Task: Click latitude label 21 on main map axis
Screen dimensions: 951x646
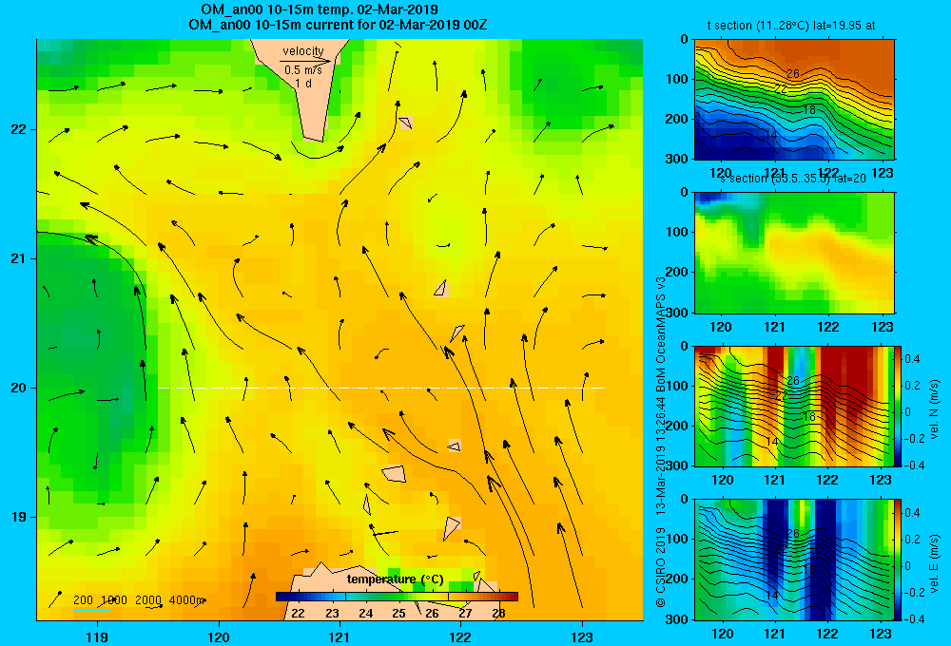Action: tap(19, 258)
